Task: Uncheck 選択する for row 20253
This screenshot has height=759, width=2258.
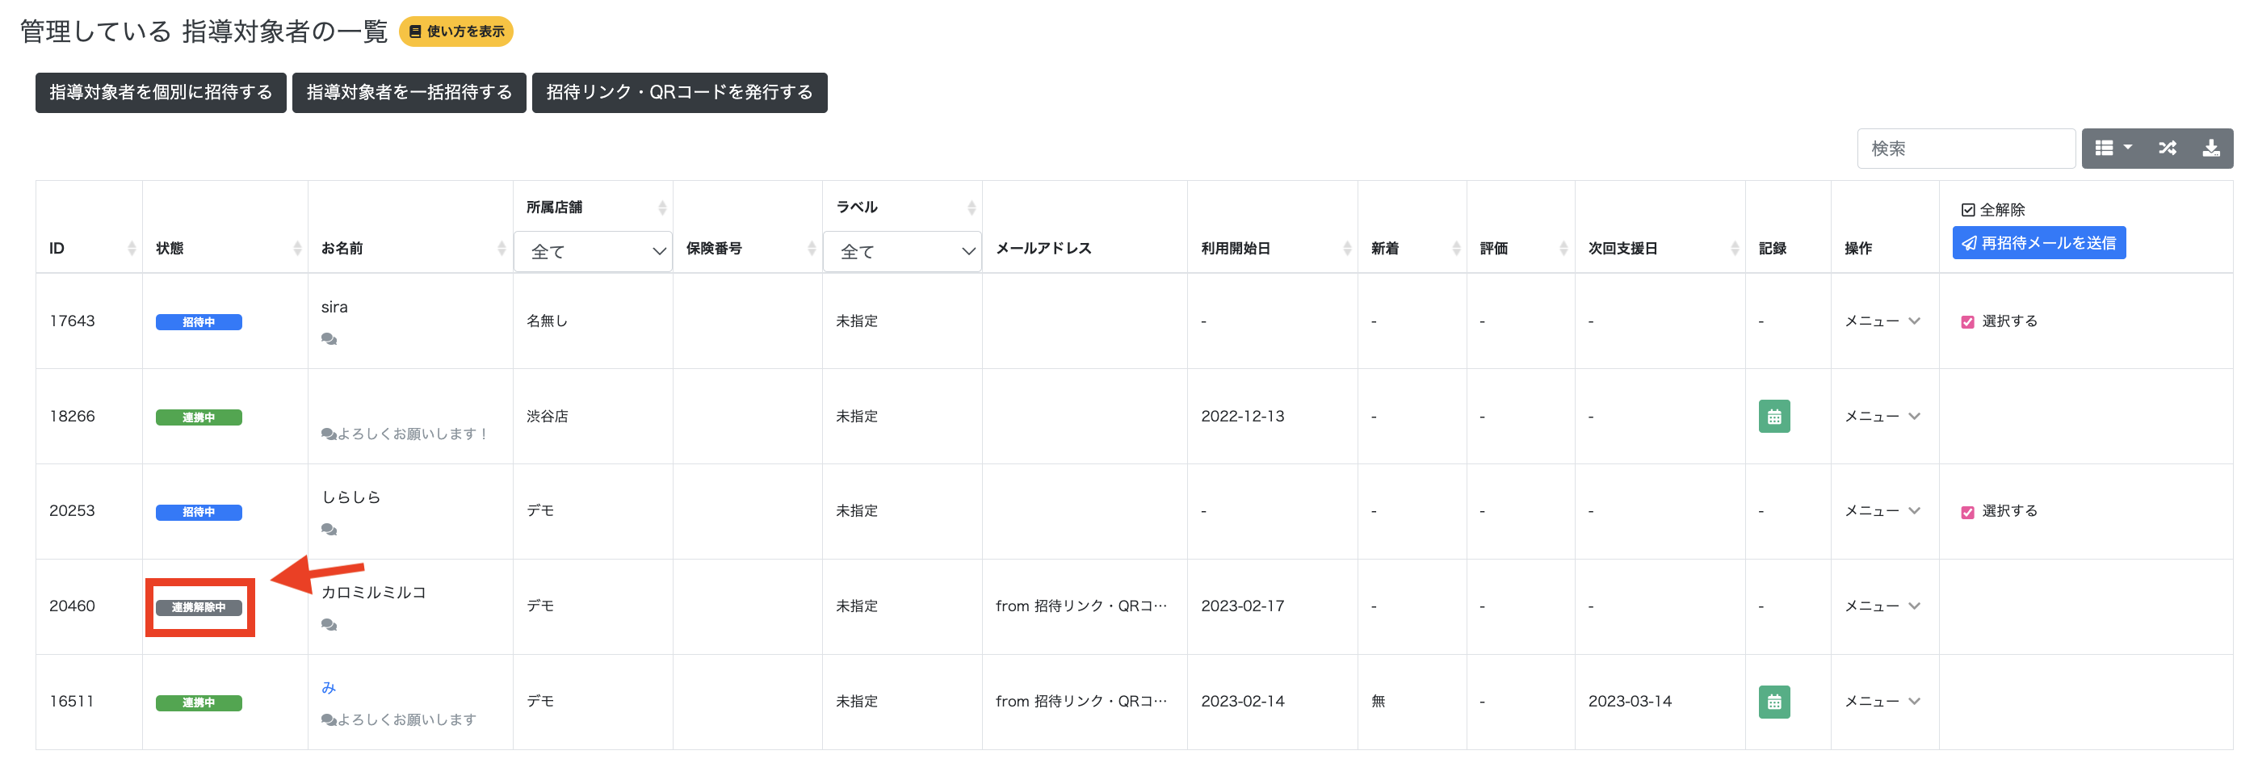Action: (x=1967, y=512)
